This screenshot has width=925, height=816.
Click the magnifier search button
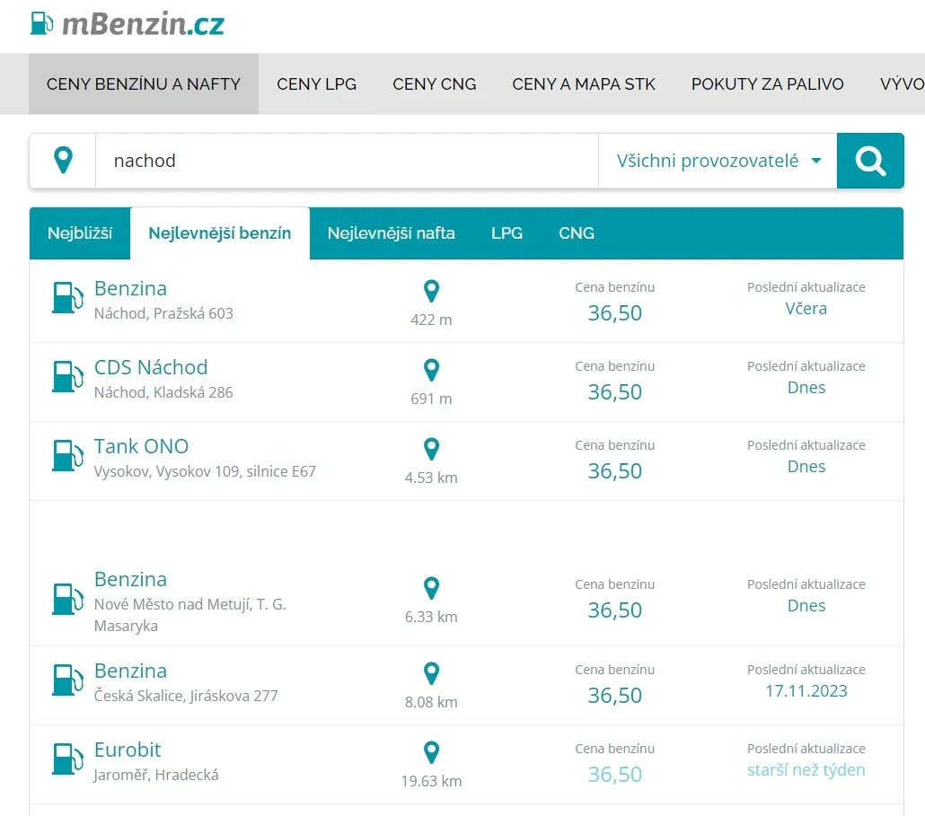870,161
